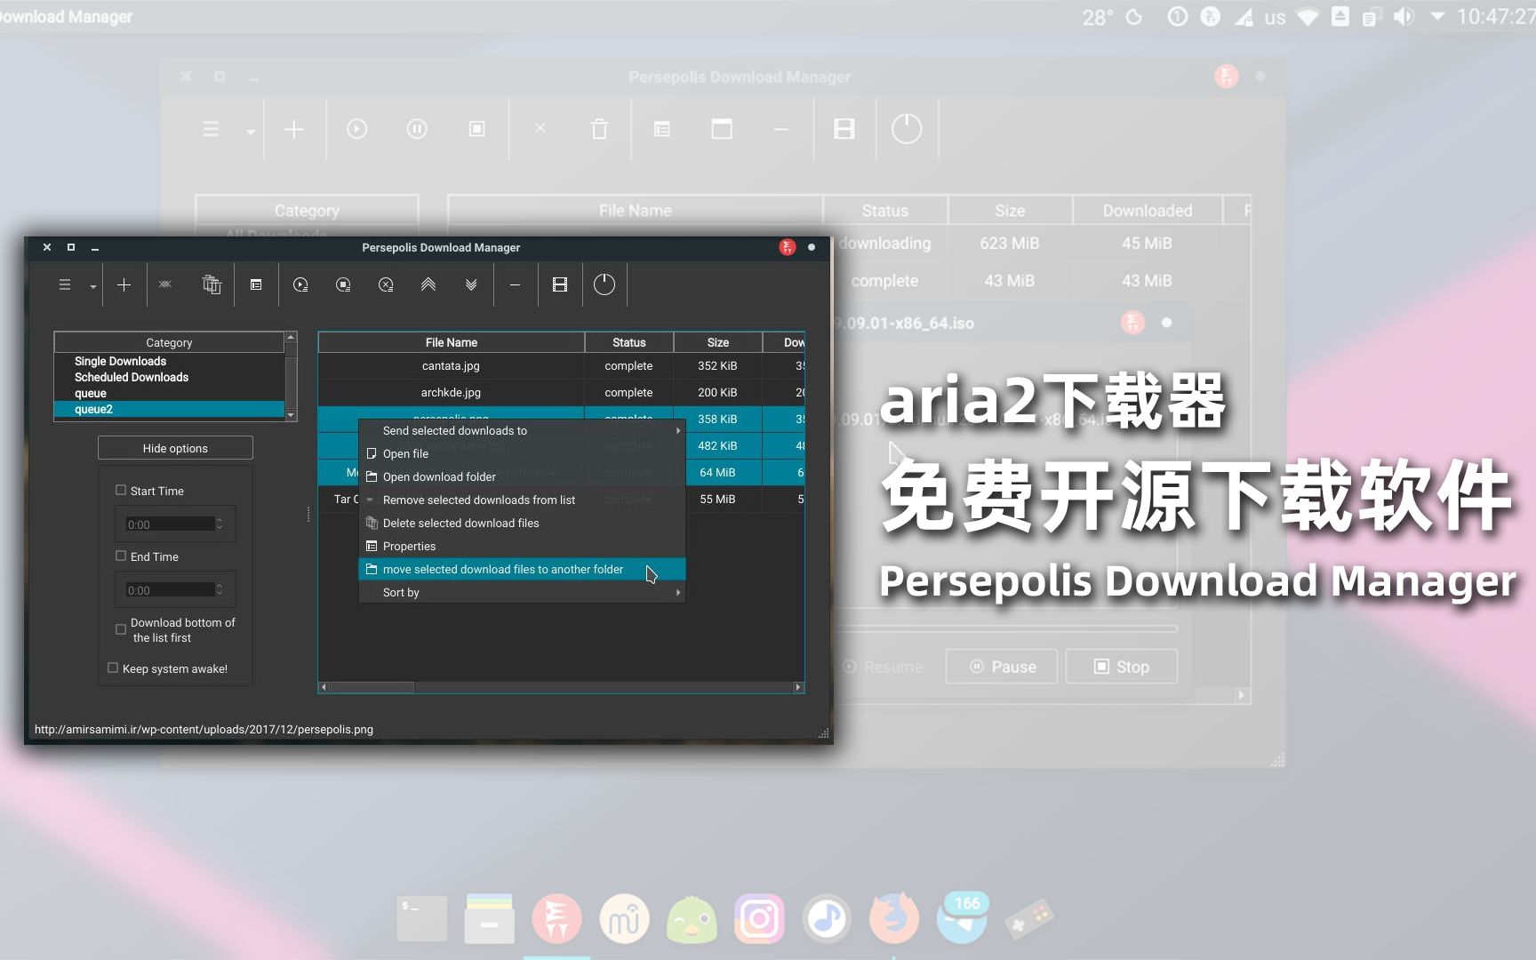Click the progress window icon in background window toolbar
The width and height of the screenshot is (1536, 960).
722,130
